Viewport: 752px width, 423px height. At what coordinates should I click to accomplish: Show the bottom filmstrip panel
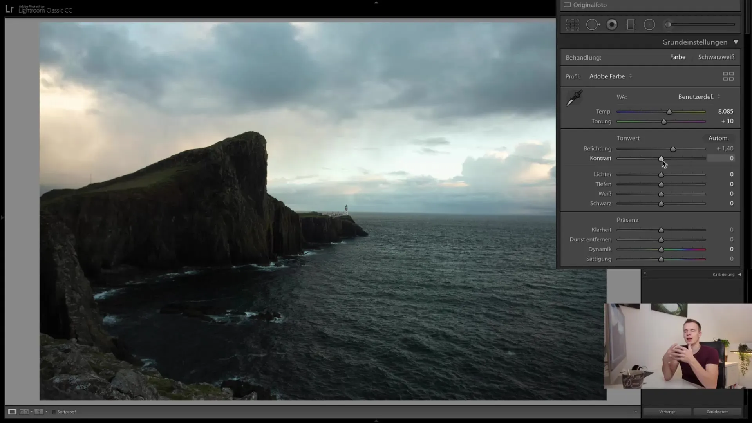tap(376, 421)
